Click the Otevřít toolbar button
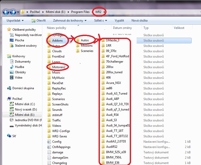The height and width of the screenshot is (165, 201). [39, 21]
